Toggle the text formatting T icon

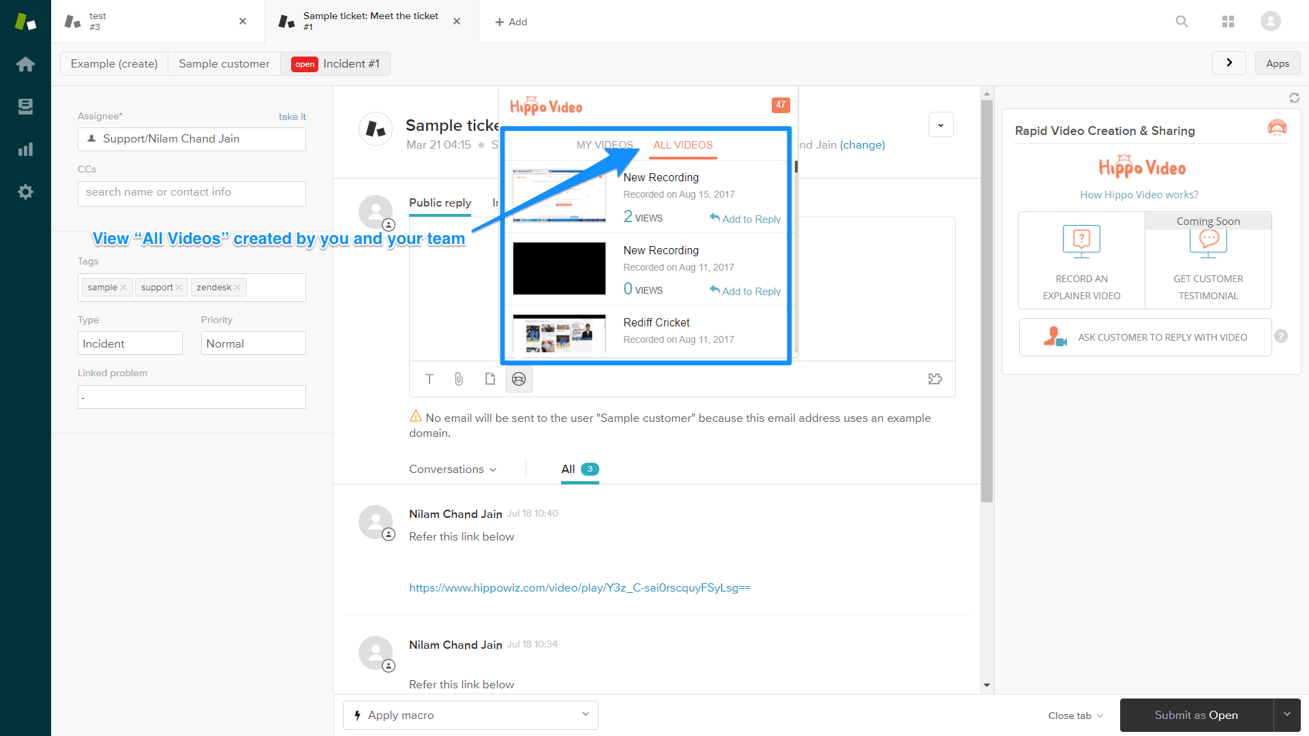(430, 379)
